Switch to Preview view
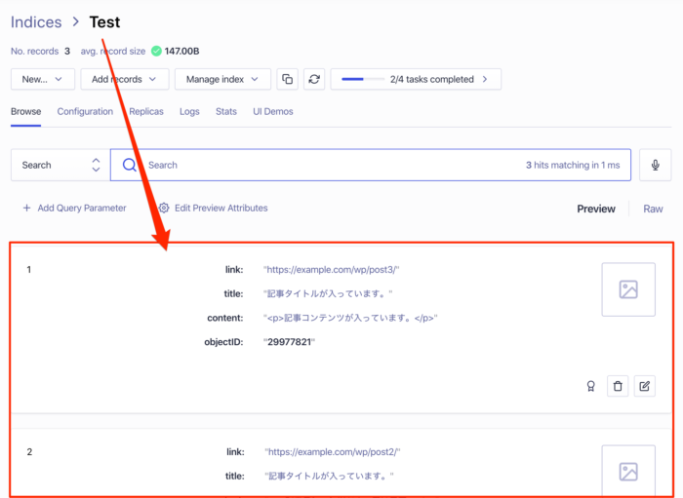This screenshot has width=683, height=498. (595, 209)
